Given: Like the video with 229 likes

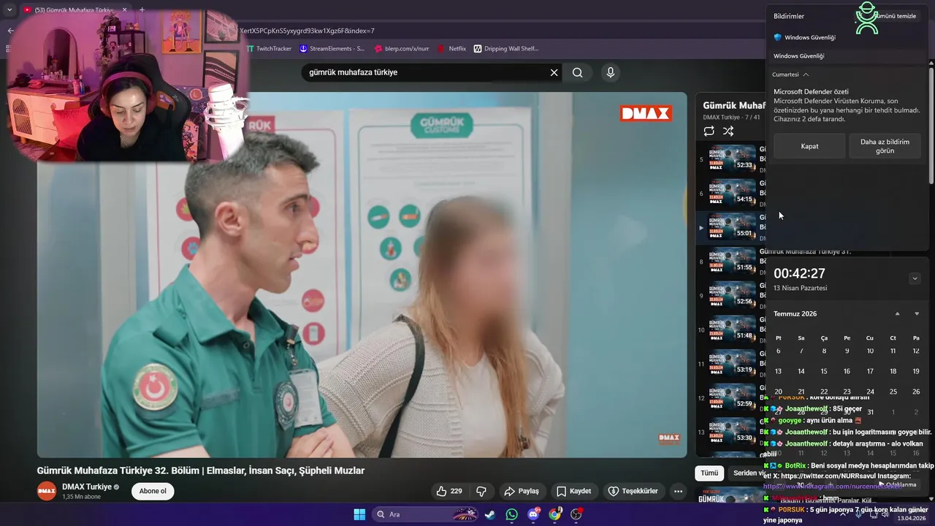Looking at the screenshot, I should click(449, 491).
